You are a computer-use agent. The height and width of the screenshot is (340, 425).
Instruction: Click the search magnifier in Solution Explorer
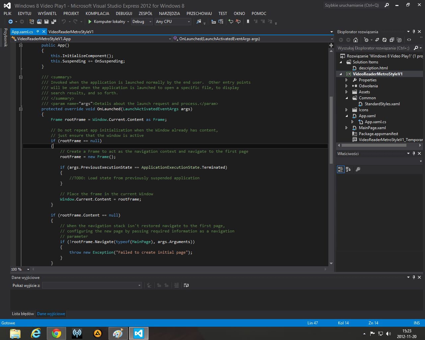pyautogui.click(x=416, y=48)
